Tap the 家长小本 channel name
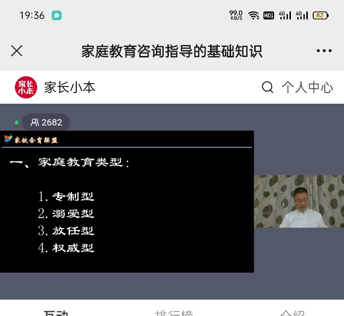 pyautogui.click(x=70, y=87)
